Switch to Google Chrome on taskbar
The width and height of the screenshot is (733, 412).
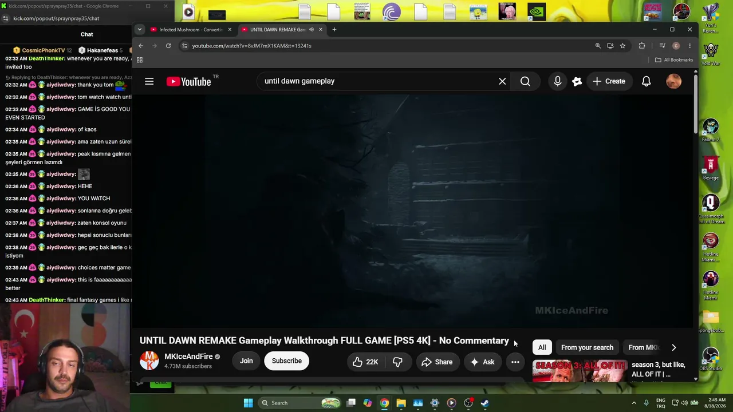click(x=384, y=403)
